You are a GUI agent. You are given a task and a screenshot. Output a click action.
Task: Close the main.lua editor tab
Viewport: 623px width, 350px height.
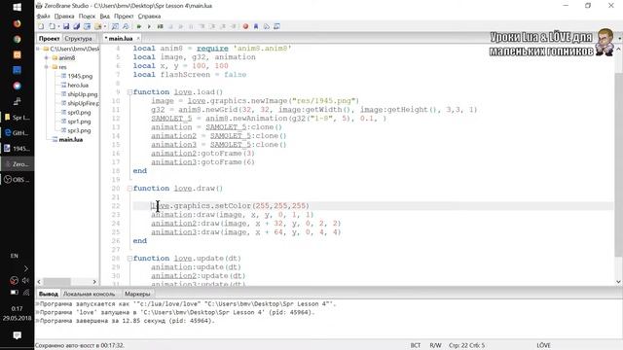tap(138, 39)
